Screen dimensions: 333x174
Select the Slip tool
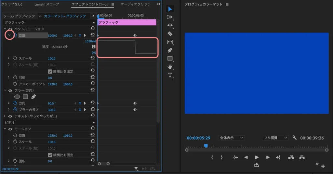click(170, 42)
